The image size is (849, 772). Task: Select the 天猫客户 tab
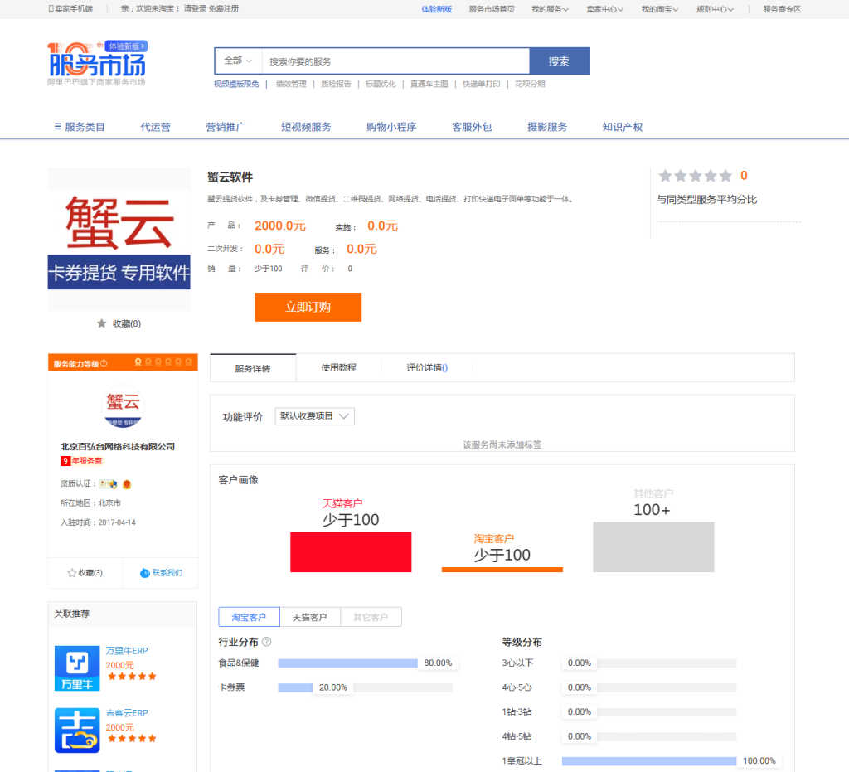point(310,617)
